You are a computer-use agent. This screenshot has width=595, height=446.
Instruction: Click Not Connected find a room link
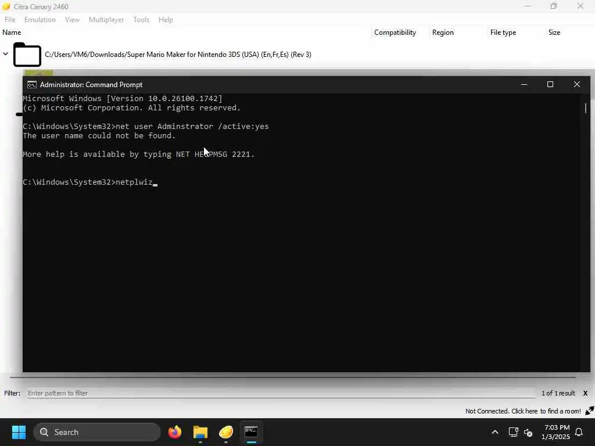pos(523,411)
